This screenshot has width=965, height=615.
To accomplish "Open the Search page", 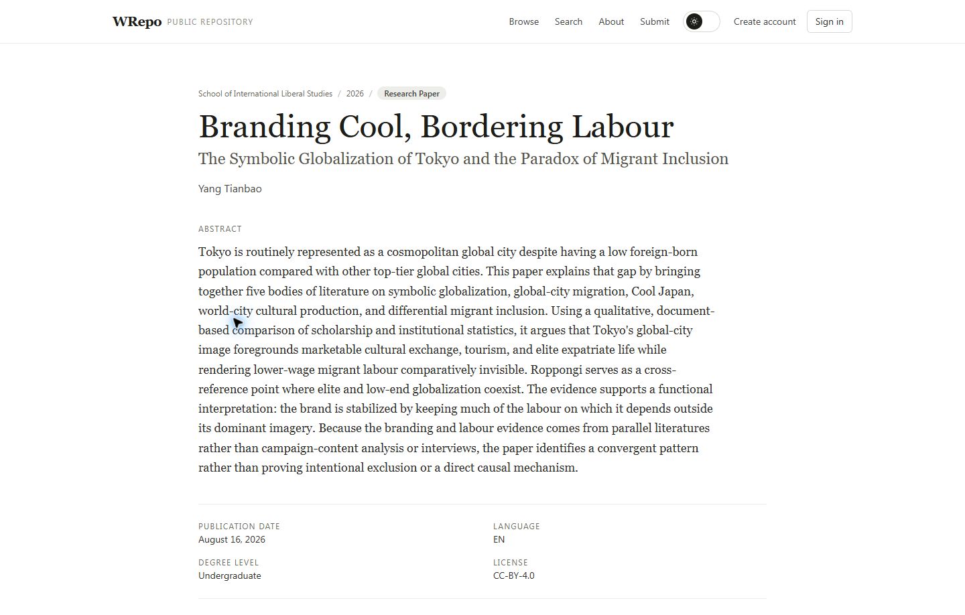I will [568, 21].
